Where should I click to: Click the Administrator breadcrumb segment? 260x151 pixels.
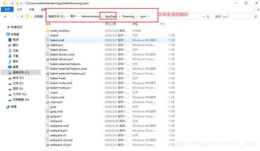[x=90, y=17]
